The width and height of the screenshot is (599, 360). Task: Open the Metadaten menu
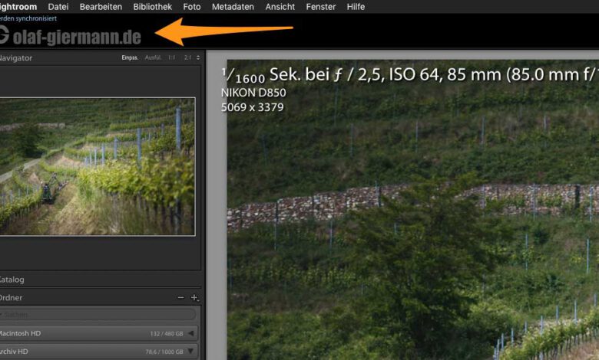pos(233,6)
